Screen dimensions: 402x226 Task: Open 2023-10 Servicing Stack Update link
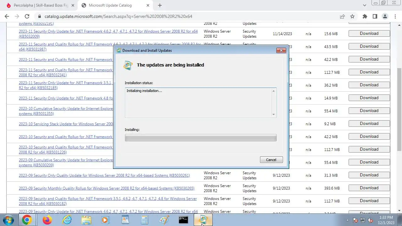66,124
